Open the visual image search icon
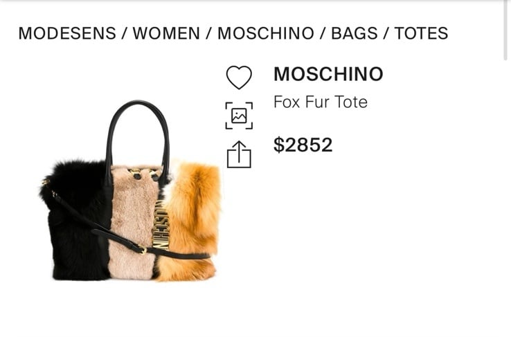 239,116
